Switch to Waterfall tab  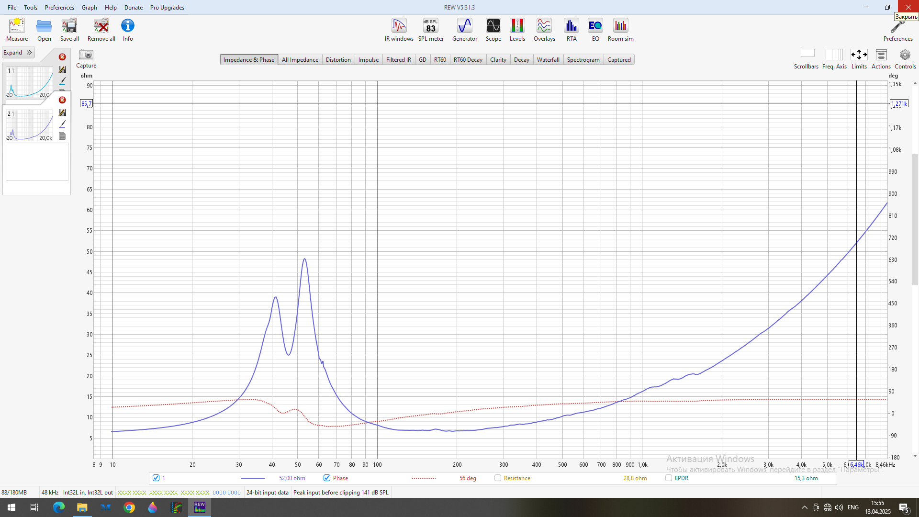548,60
